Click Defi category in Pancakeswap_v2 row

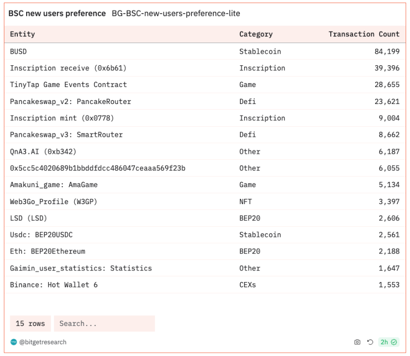pyautogui.click(x=248, y=102)
